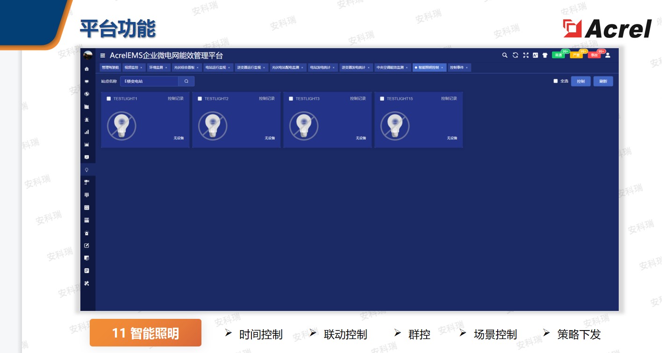Open the home icon in left sidebar
Screen dimensions: 672x353
click(x=86, y=69)
